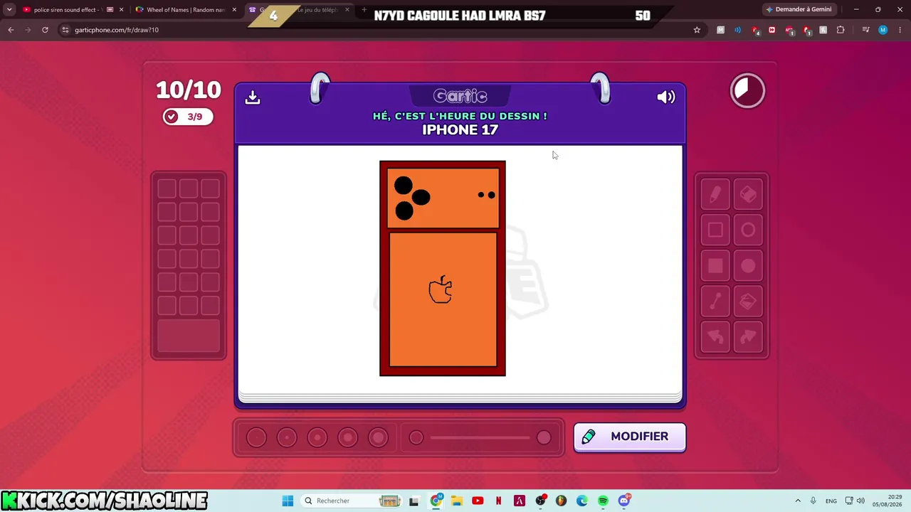The width and height of the screenshot is (911, 512).
Task: Click the opacity slider track
Action: (480, 437)
